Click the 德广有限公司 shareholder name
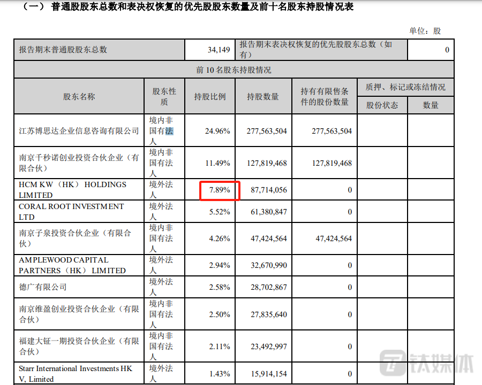The height and width of the screenshot is (385, 482). tap(43, 287)
